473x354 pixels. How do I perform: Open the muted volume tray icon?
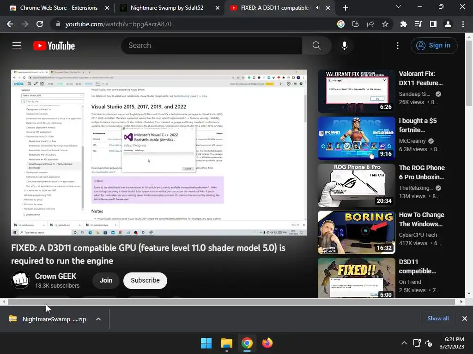pos(429,343)
